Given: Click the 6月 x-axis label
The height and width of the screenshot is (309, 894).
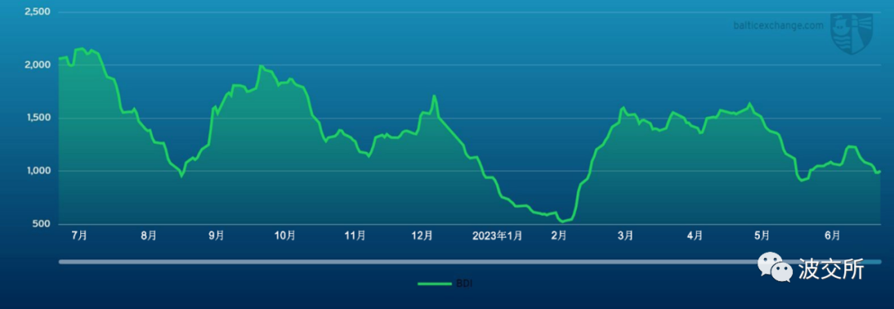Looking at the screenshot, I should [833, 236].
